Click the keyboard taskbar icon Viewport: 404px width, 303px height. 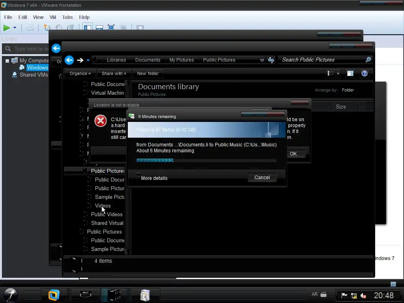click(85, 295)
